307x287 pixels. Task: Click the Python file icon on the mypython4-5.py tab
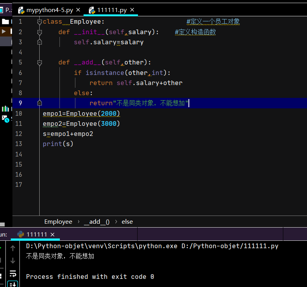21,10
